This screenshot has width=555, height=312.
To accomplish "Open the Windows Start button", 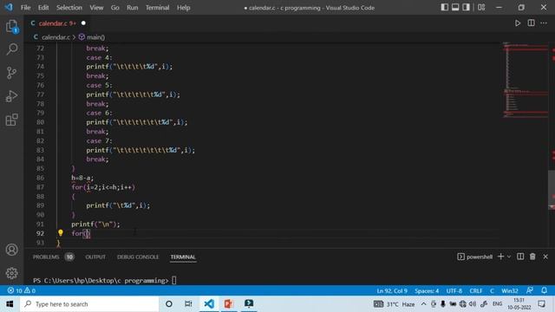I will click(x=10, y=304).
